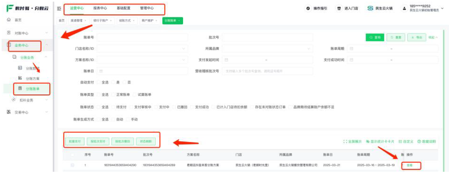The image size is (449, 175).
Task: Click the 账单号 input field
Action: pyautogui.click(x=142, y=37)
